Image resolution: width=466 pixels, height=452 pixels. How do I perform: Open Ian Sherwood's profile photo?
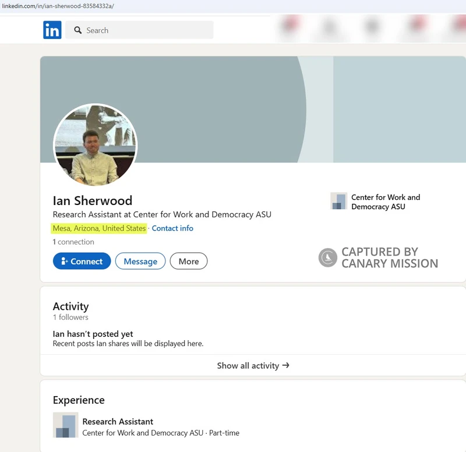pos(95,145)
